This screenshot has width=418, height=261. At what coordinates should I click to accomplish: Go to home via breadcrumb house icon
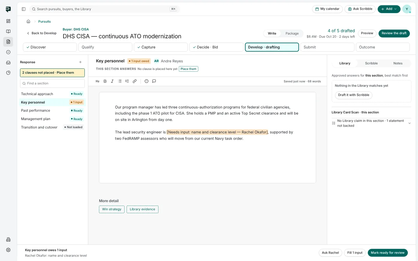pos(28,21)
